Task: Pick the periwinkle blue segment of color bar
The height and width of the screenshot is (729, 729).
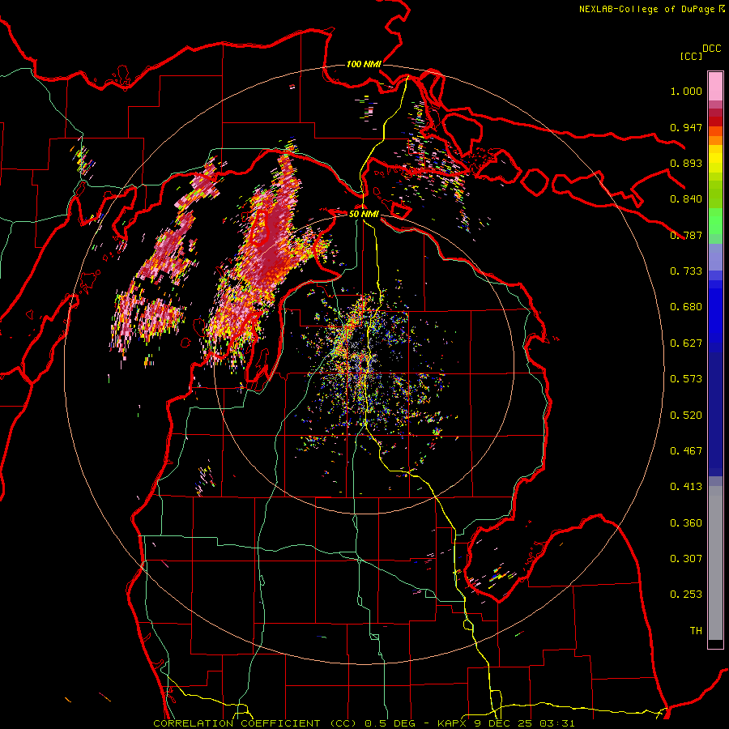Action: (715, 257)
